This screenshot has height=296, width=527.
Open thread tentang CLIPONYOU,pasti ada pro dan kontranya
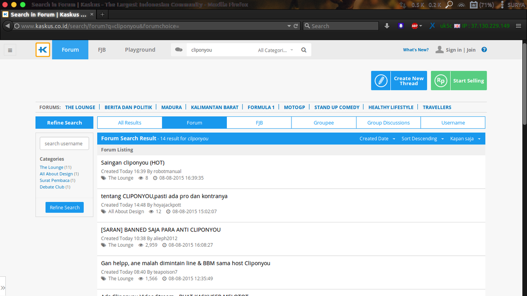pos(164,196)
